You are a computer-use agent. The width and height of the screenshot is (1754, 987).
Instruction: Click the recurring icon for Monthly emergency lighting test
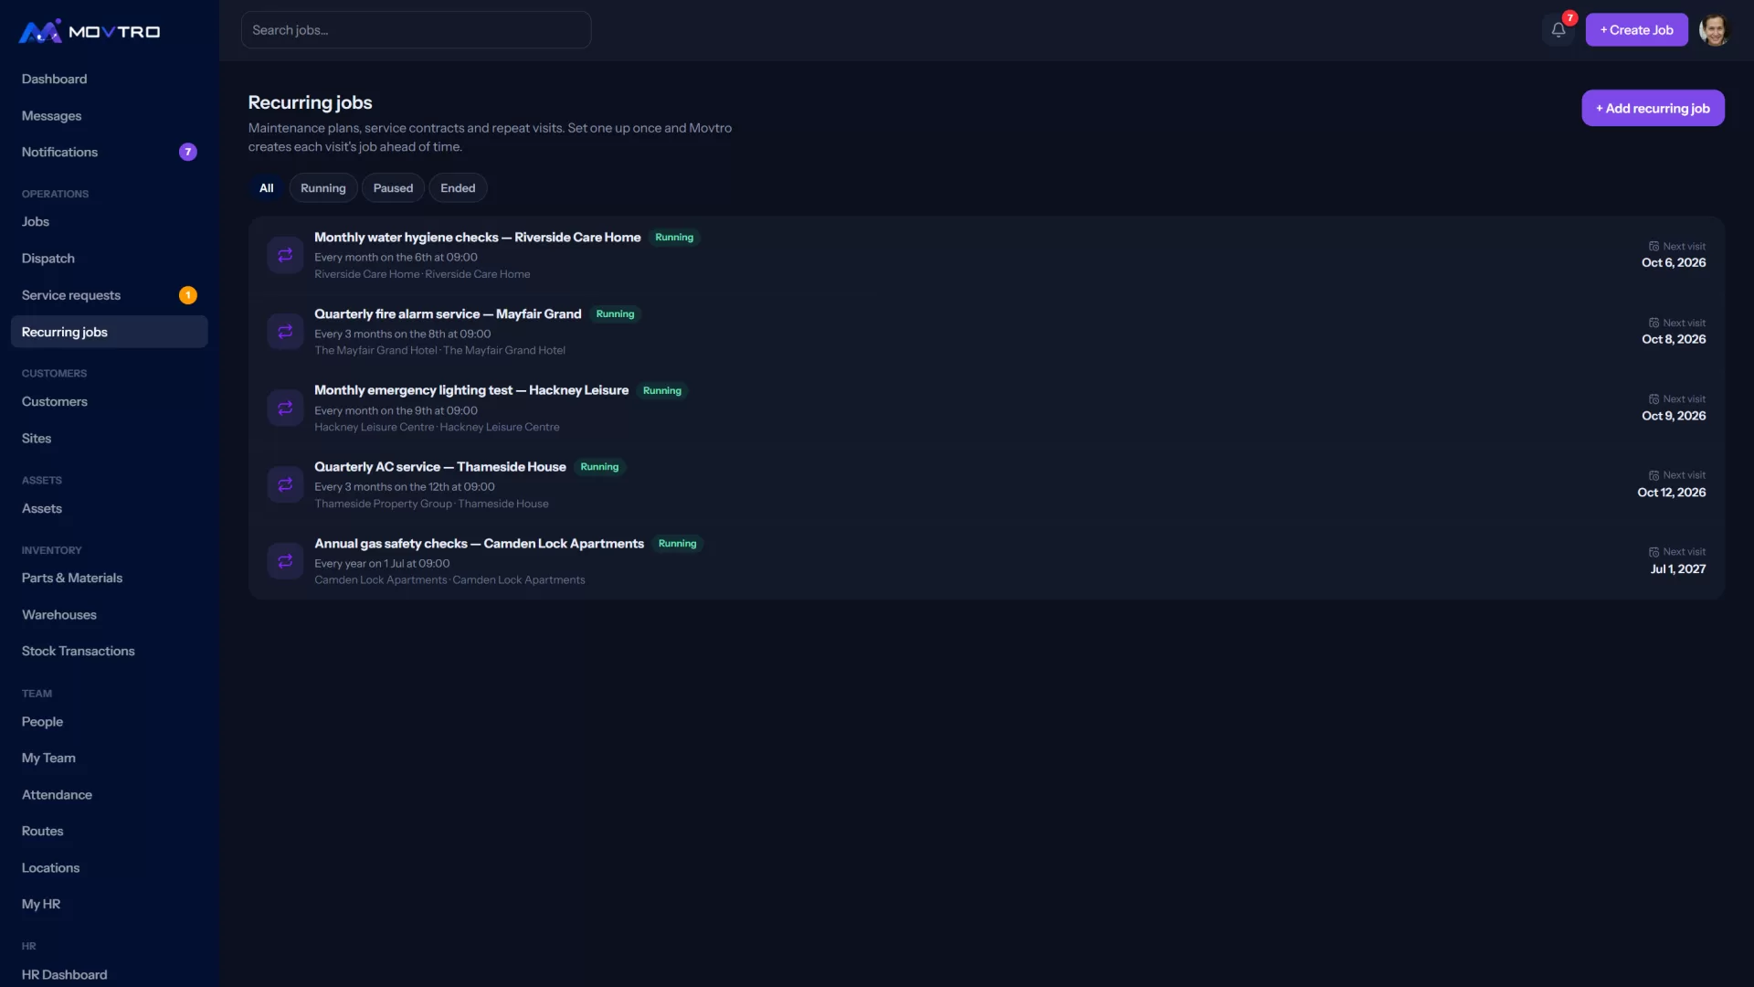[x=285, y=408]
